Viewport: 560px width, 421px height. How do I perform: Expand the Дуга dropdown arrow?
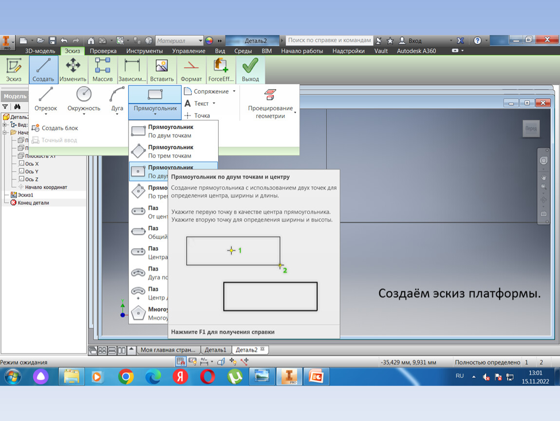(x=117, y=115)
